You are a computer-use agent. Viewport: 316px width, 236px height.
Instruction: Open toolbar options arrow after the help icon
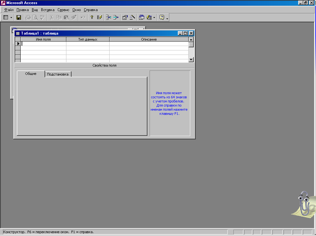[x=167, y=18]
